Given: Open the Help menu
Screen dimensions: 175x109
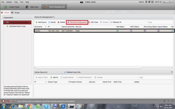Looking at the screenshot, I should [27, 2].
